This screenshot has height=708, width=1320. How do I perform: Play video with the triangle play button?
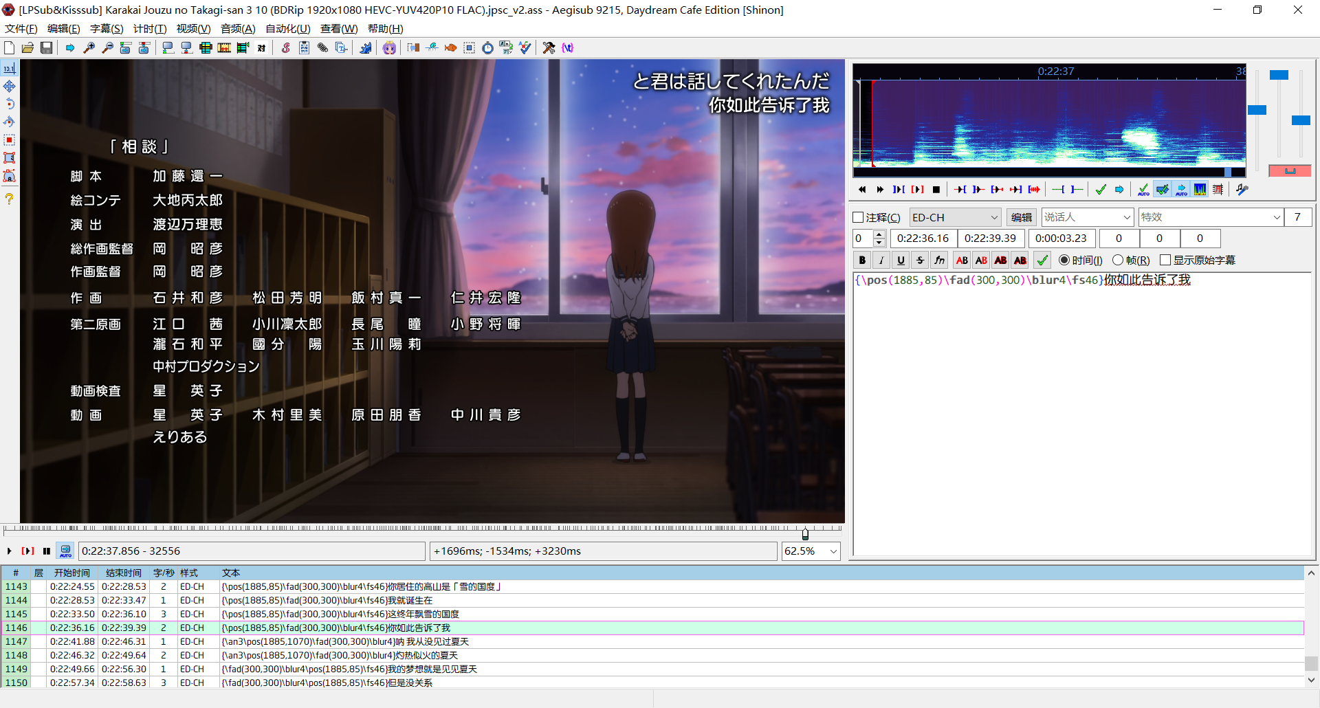click(x=9, y=551)
